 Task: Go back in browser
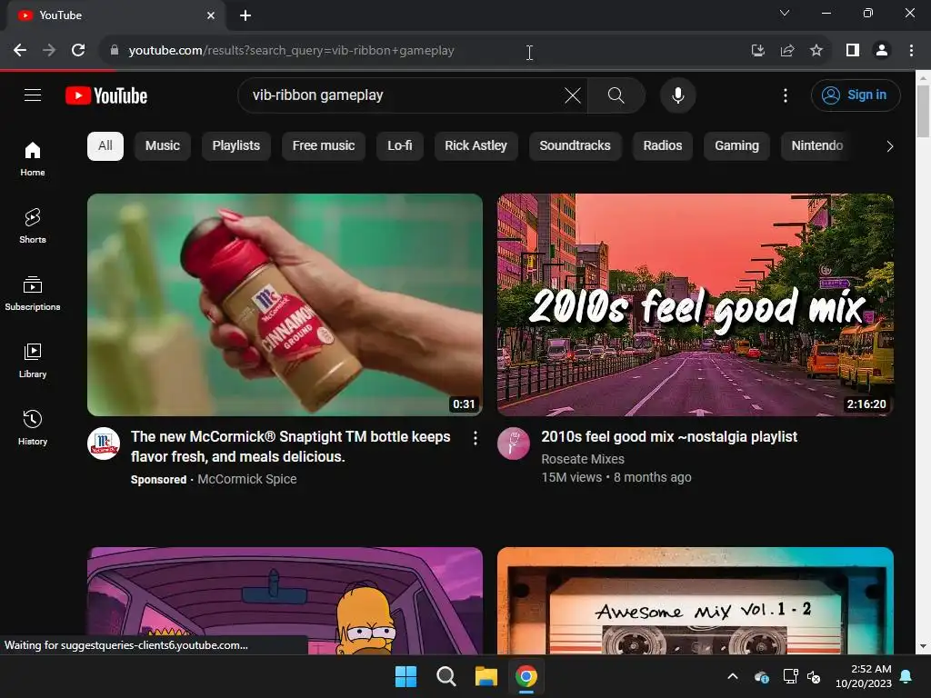(x=20, y=51)
